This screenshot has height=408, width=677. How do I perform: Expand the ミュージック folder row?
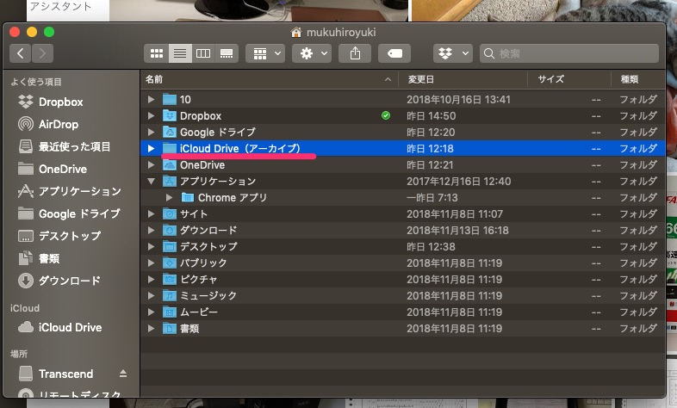coord(151,296)
